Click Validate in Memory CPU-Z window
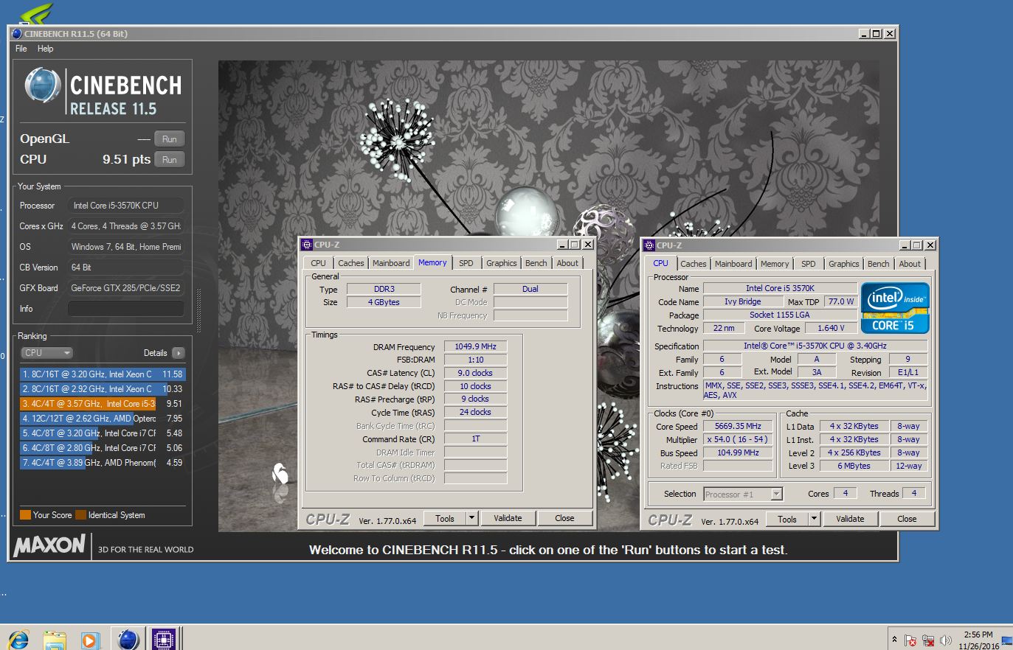This screenshot has height=650, width=1013. (x=508, y=518)
